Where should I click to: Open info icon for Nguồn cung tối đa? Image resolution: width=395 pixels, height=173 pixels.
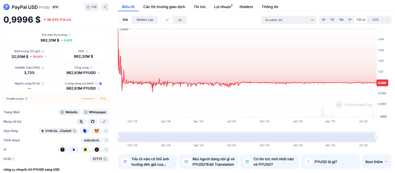42,84
